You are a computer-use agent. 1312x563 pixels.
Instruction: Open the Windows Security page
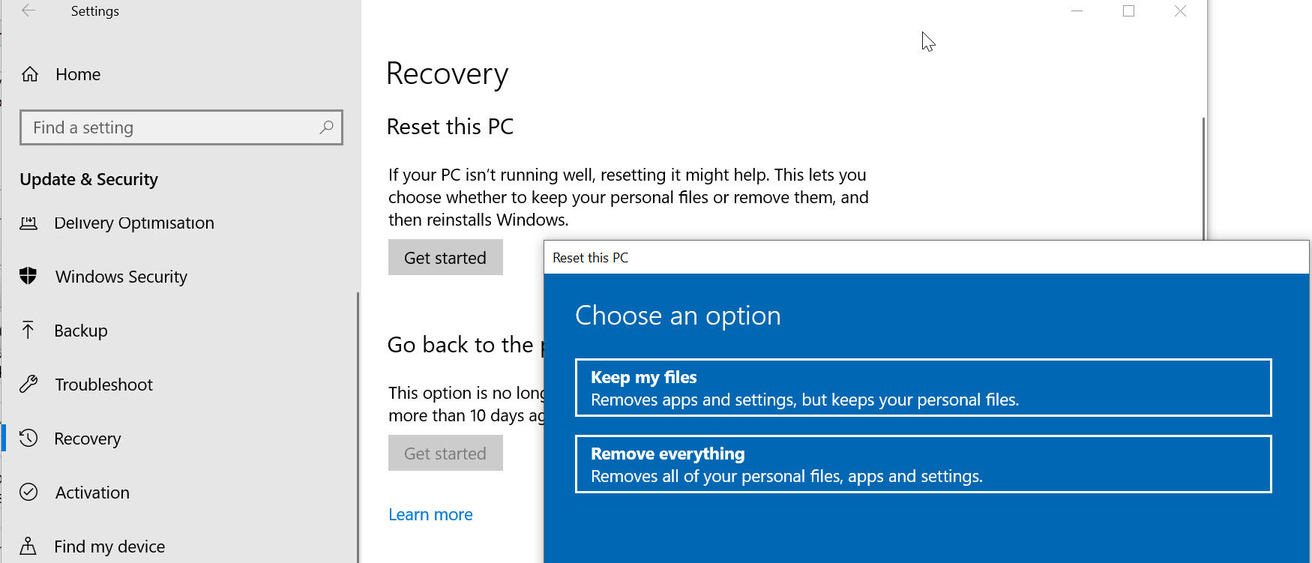(x=121, y=277)
